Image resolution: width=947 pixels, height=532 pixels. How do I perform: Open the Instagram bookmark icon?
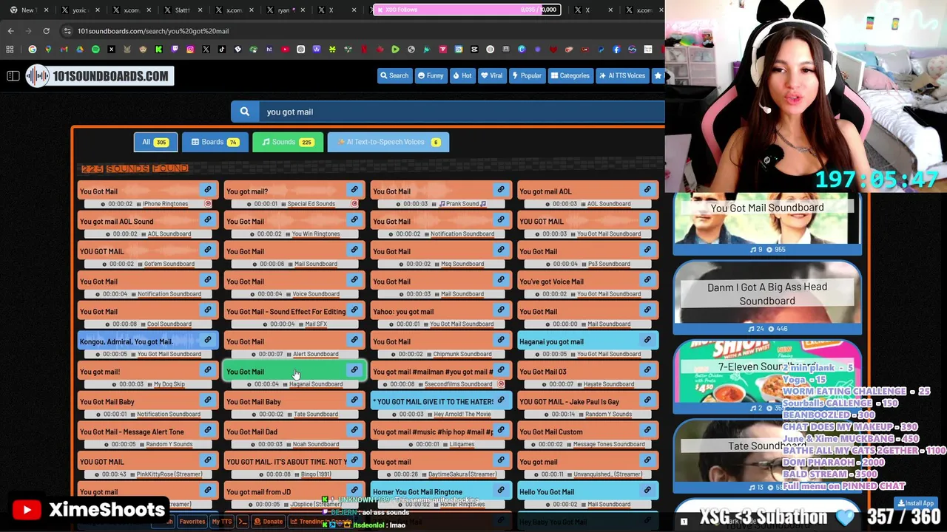click(x=190, y=50)
